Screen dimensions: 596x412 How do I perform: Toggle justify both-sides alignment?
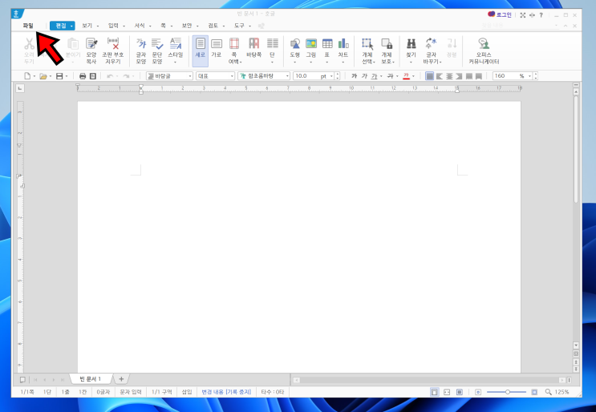tap(429, 76)
